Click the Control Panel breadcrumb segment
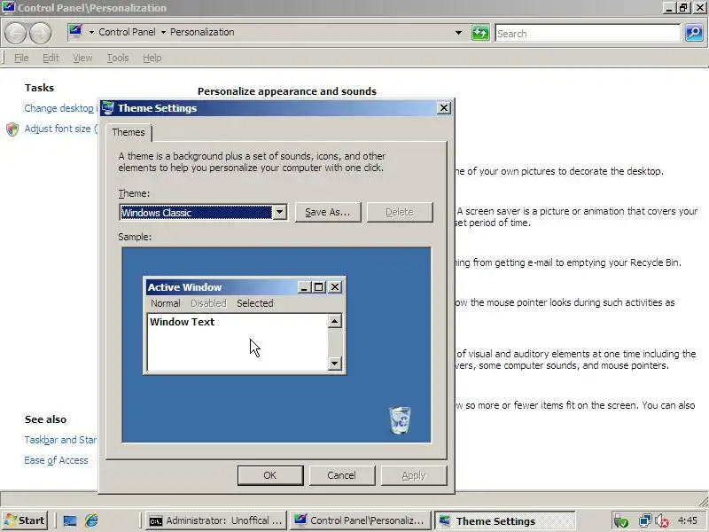This screenshot has width=709, height=532. click(x=127, y=32)
